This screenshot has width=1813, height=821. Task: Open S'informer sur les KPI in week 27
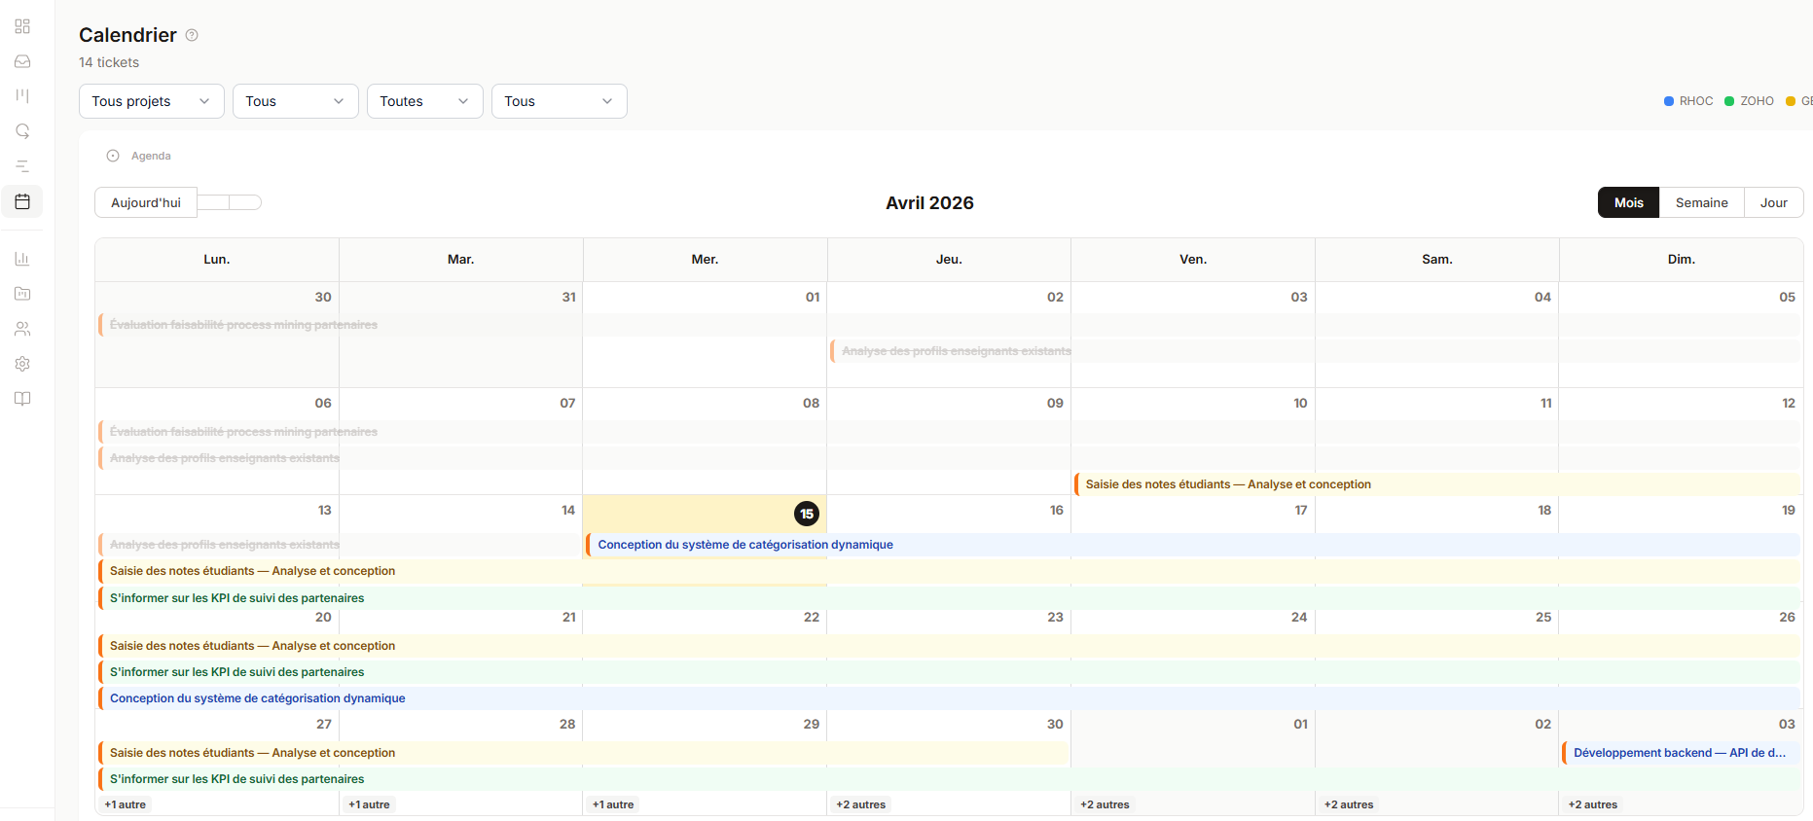point(949,779)
